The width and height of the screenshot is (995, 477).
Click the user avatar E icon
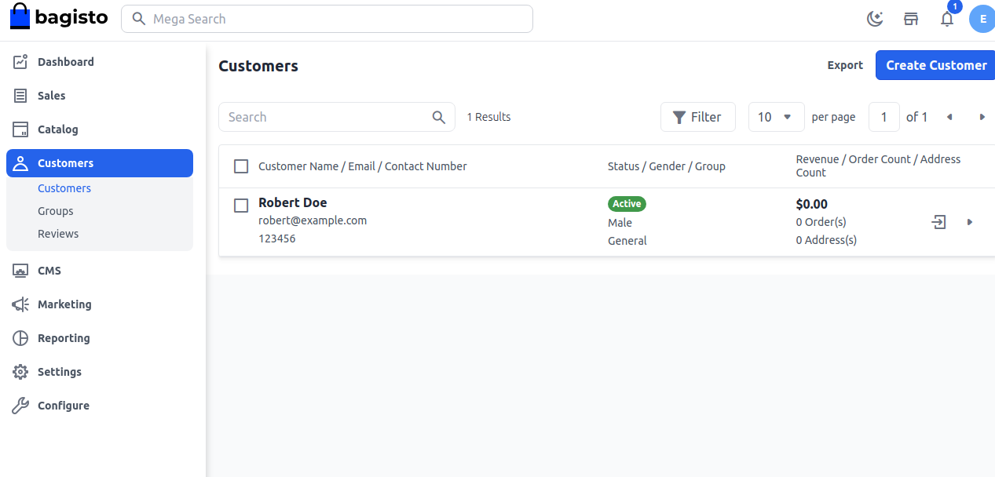(x=982, y=19)
